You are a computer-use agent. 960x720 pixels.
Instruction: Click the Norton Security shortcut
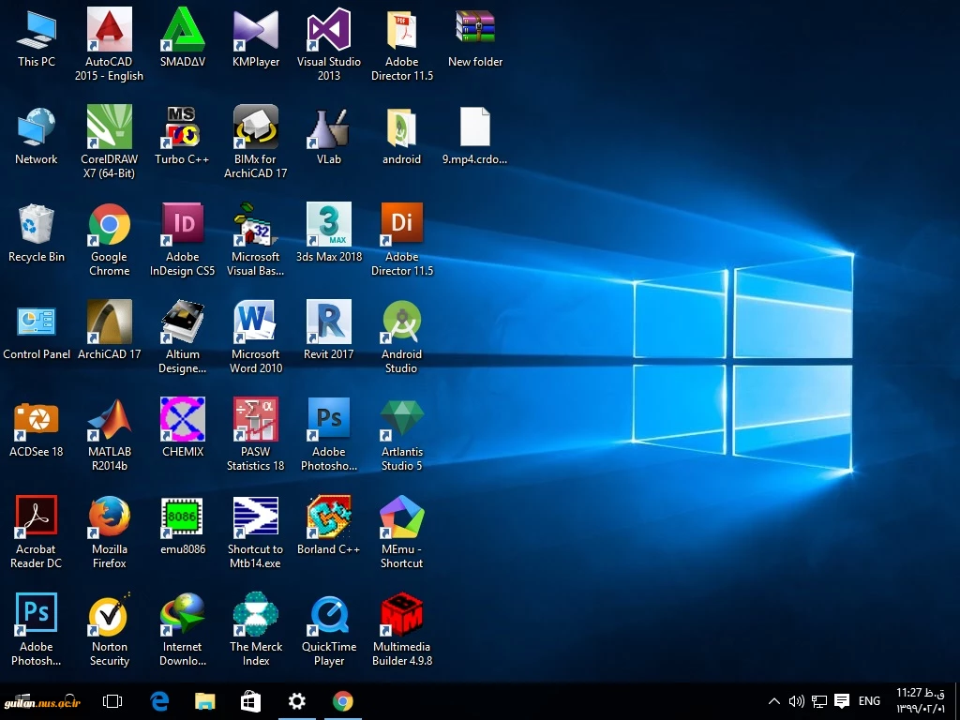click(109, 628)
